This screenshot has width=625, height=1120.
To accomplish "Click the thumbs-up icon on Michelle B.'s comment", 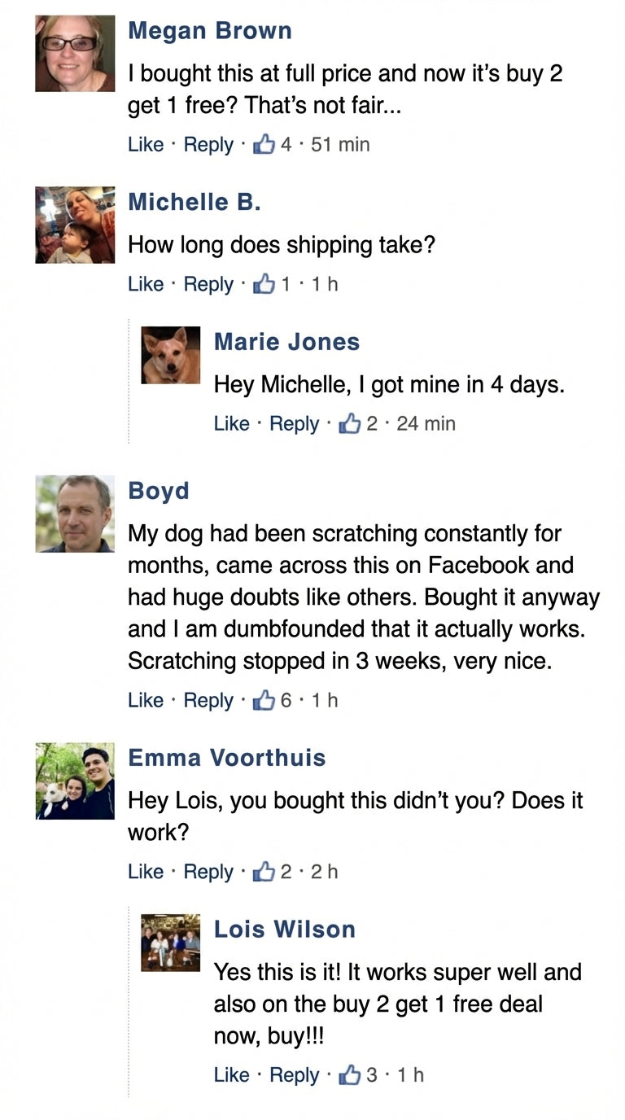I will point(264,284).
